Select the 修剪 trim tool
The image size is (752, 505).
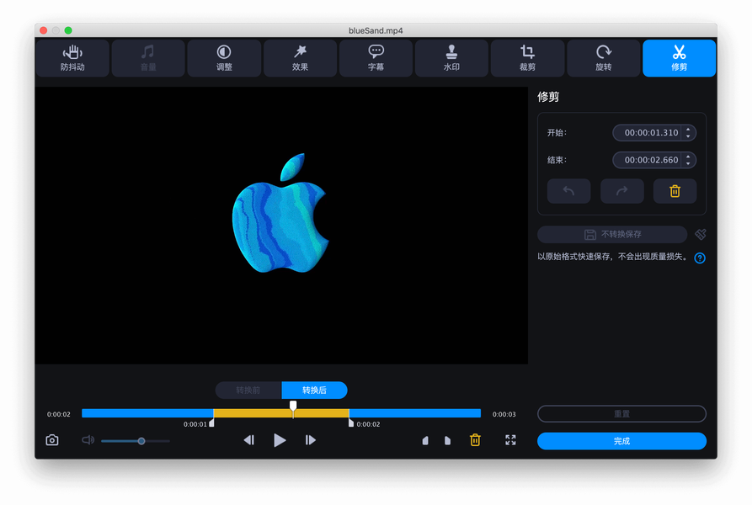pos(679,58)
